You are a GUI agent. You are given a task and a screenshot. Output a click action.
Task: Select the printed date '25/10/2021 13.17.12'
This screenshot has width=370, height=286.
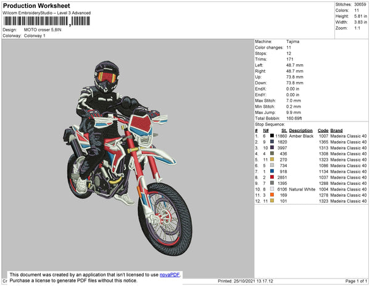click(x=253, y=281)
